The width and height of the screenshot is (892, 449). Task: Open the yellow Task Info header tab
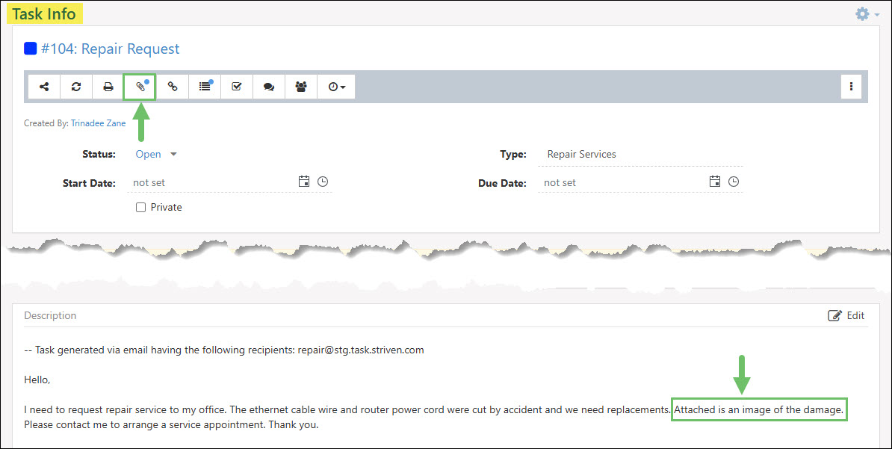tap(43, 13)
